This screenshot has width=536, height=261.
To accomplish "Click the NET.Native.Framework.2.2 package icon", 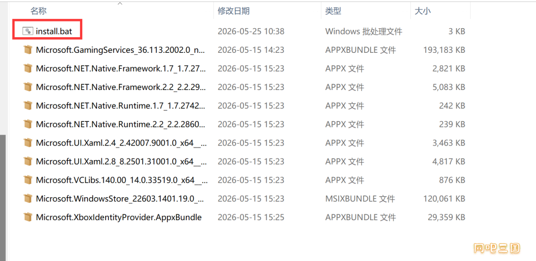I will click(x=28, y=87).
